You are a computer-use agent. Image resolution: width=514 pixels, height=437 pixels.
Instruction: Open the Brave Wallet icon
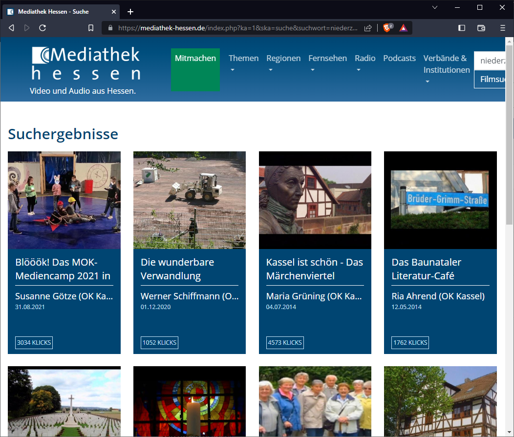coord(481,28)
